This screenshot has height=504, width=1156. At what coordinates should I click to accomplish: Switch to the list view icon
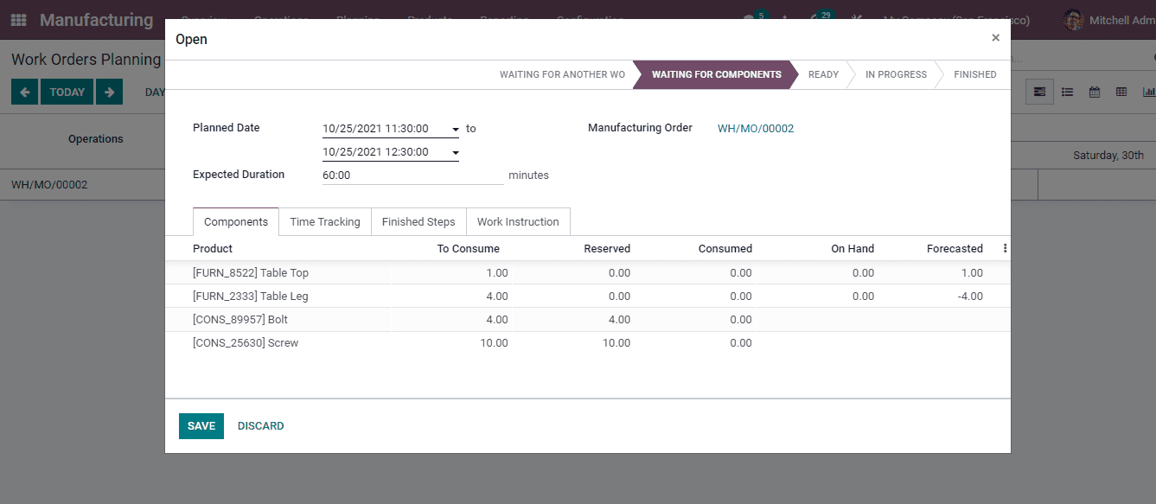1067,92
